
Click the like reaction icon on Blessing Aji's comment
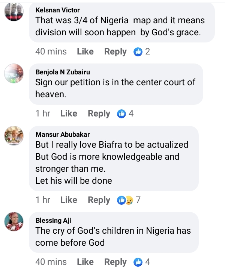tap(138, 261)
